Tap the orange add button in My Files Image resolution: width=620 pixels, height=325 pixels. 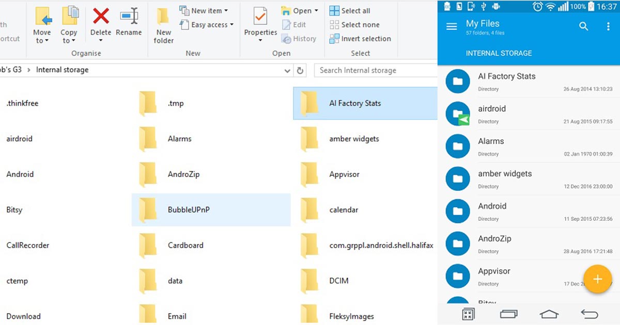597,279
